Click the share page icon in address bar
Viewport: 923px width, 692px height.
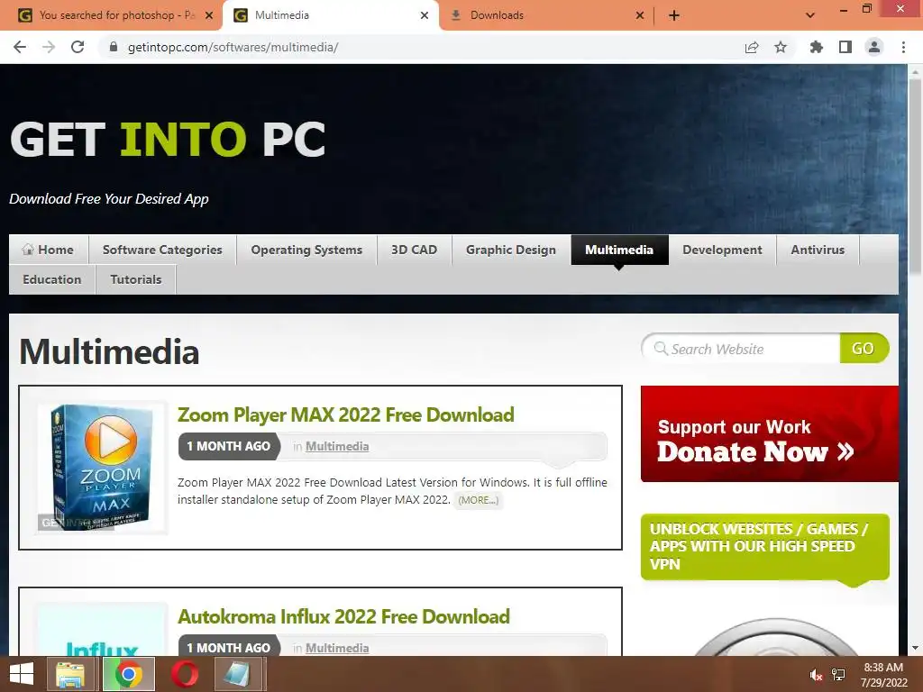coord(752,47)
